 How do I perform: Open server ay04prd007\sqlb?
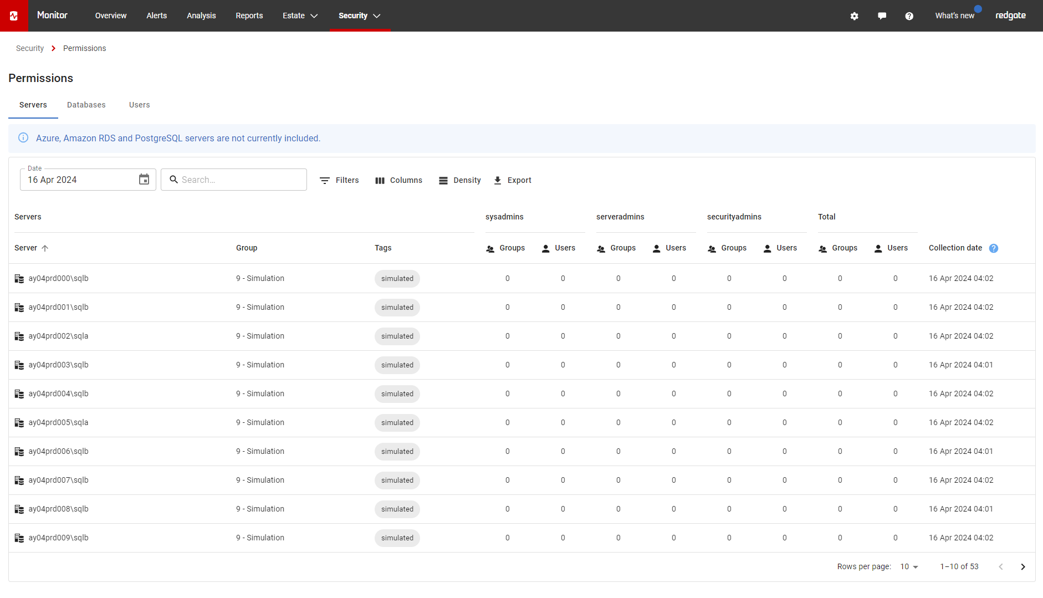(58, 480)
